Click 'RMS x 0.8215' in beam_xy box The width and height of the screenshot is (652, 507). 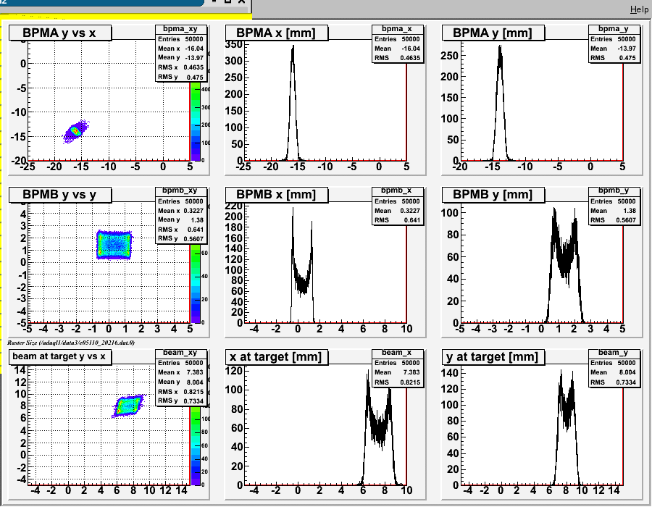coord(181,391)
